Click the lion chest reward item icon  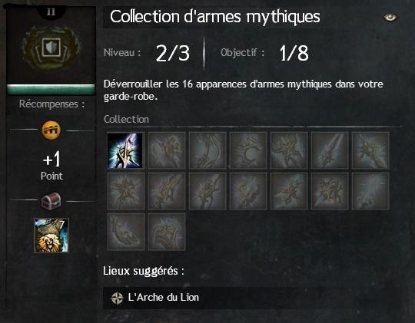(51, 236)
